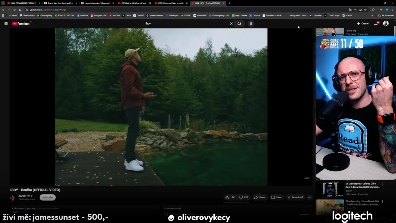
Task: Open the media control icon in toolbar
Action: tap(381, 10)
